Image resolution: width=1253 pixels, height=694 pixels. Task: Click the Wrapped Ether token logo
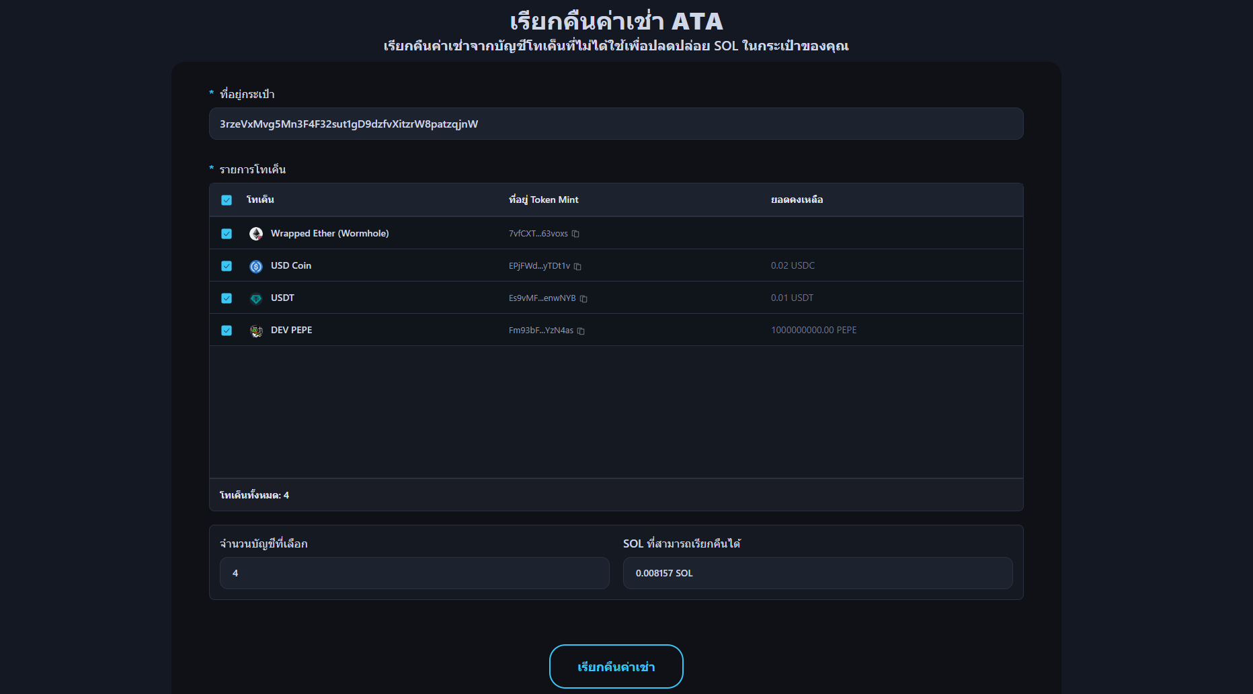256,234
